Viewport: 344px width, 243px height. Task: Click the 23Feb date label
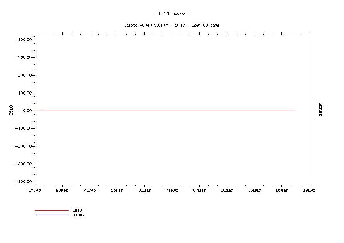click(x=90, y=190)
